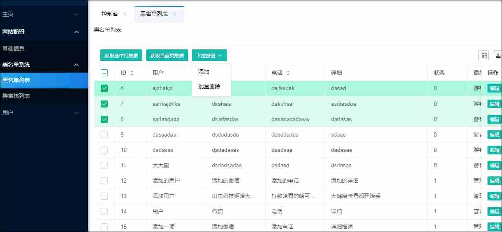Screen dimensions: 502x232
Task: Edit row 13 with 编辑 button
Action: click(x=495, y=196)
